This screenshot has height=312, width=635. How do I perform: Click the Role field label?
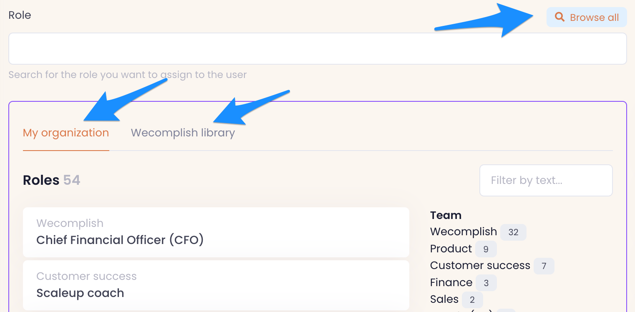pos(20,15)
